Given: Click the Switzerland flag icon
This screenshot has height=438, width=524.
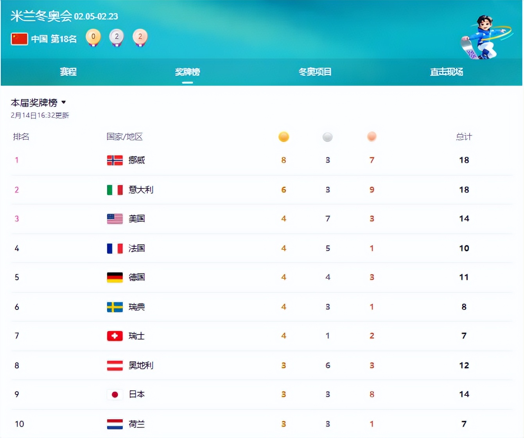Looking at the screenshot, I should tap(115, 336).
